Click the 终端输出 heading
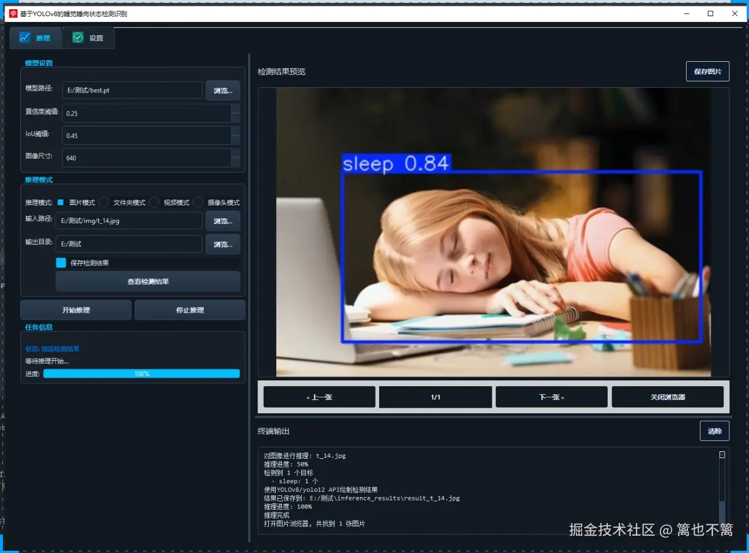The image size is (749, 553). (274, 431)
